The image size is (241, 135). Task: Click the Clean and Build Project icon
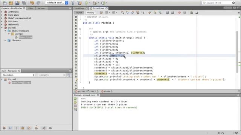pos(79,3)
